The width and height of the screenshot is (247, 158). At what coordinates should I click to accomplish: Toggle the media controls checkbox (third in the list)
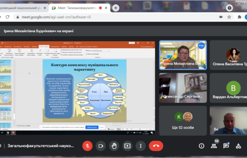62,55
